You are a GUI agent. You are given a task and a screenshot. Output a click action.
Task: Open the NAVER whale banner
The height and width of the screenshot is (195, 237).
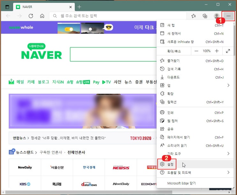click(x=78, y=27)
